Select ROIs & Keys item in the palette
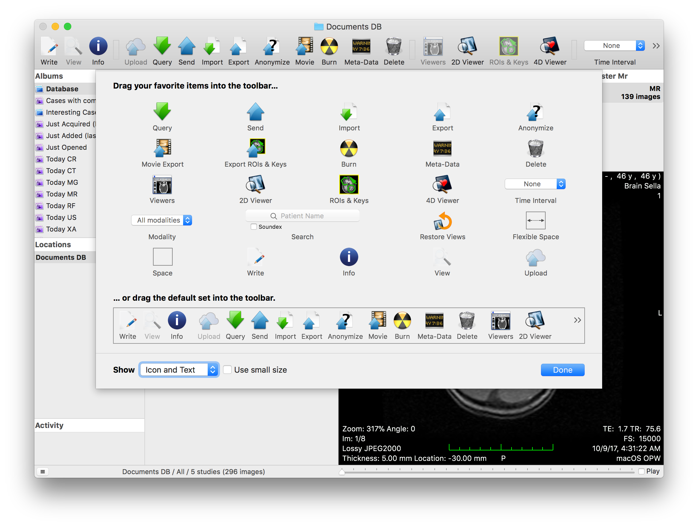 [349, 189]
